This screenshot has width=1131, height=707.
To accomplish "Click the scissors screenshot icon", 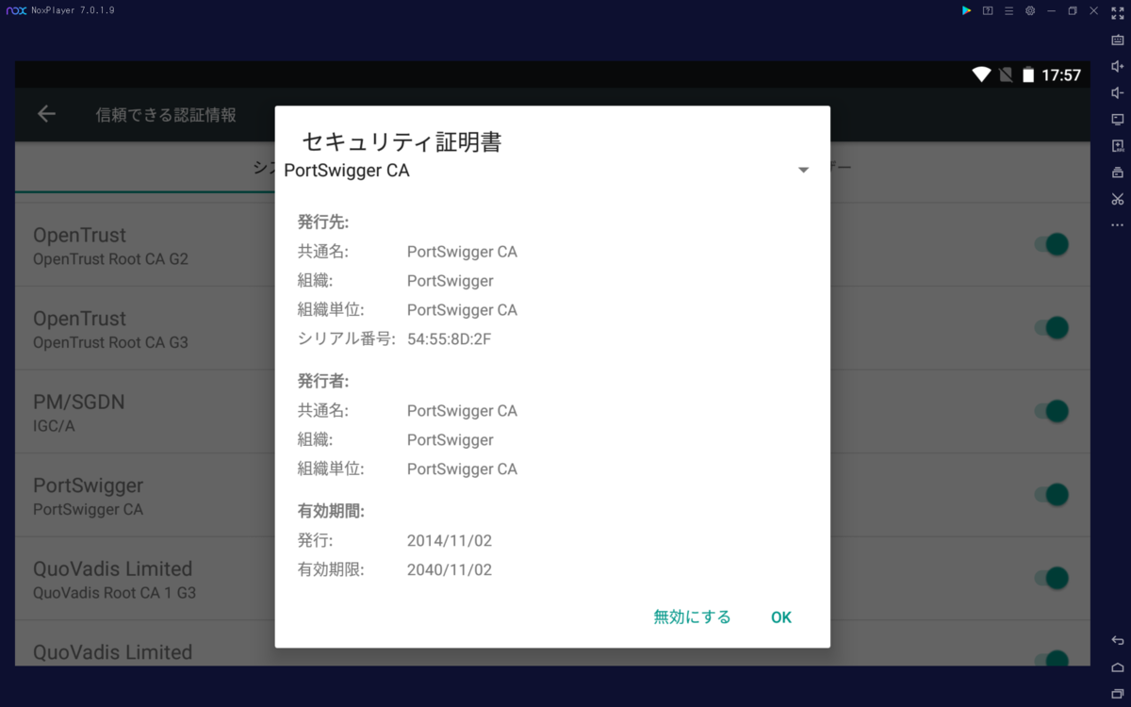I will click(x=1118, y=199).
